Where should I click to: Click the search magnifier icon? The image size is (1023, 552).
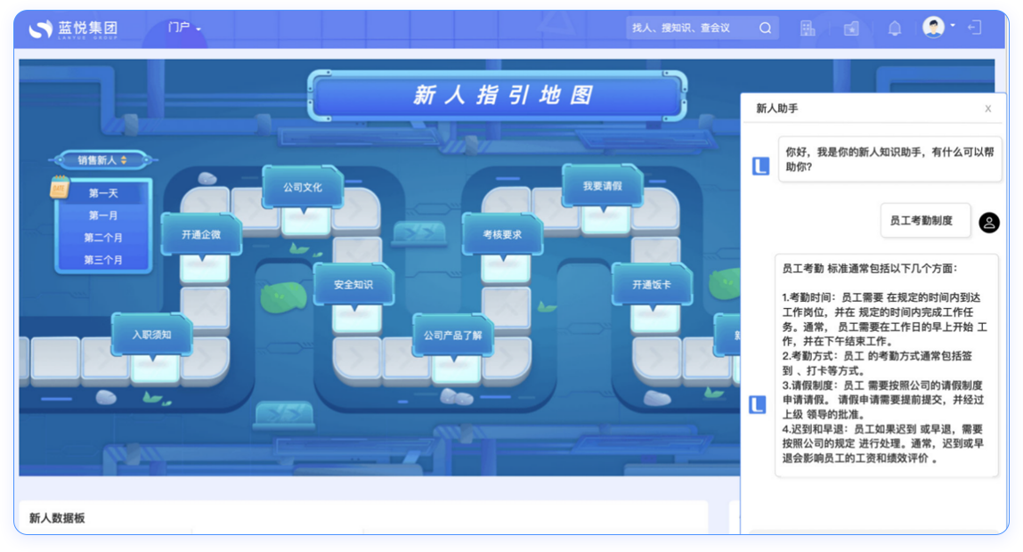click(x=765, y=28)
